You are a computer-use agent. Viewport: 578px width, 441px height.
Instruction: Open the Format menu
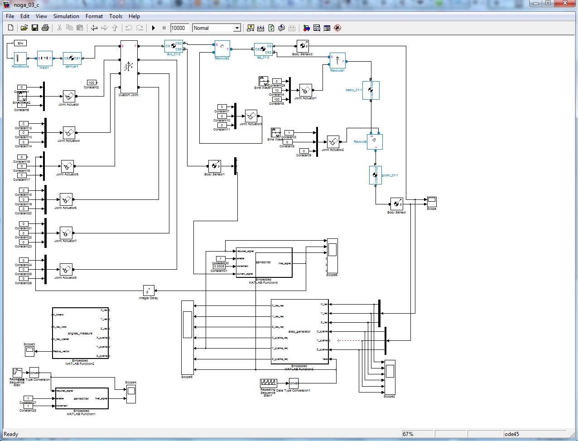(94, 16)
